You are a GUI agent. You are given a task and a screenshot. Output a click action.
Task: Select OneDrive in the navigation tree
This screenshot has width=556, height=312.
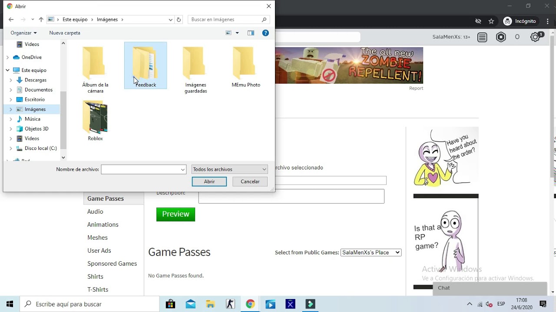(32, 57)
